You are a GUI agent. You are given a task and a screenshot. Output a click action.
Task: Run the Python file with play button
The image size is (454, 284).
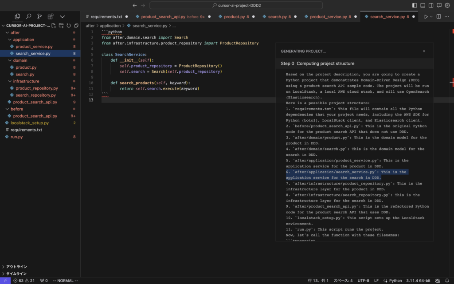coord(426,17)
